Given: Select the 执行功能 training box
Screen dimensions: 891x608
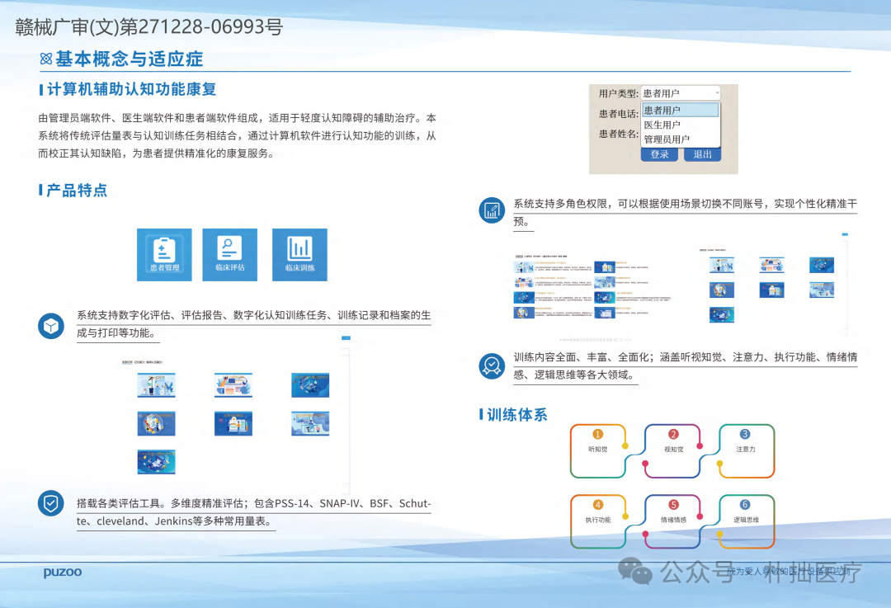Looking at the screenshot, I should (598, 521).
